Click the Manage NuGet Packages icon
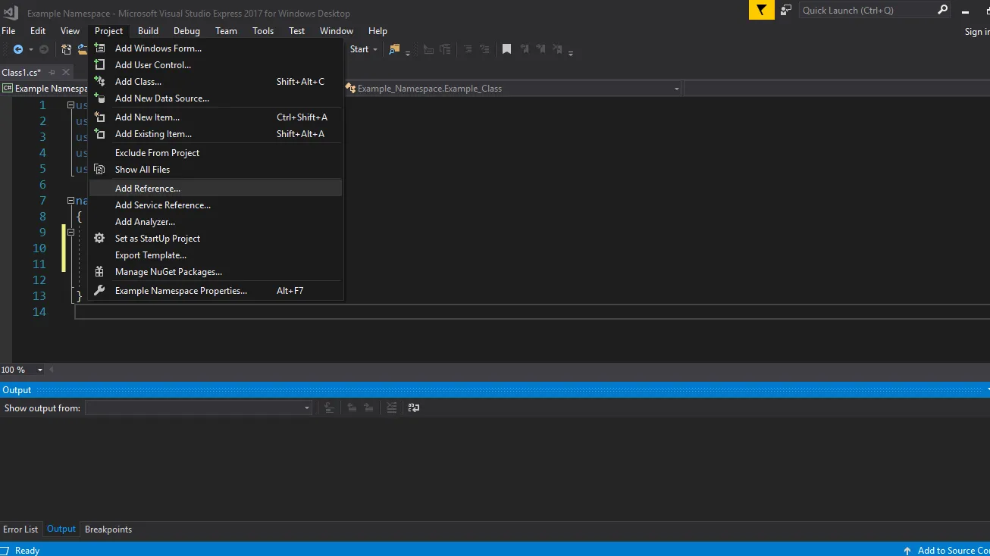The image size is (990, 556). click(99, 271)
